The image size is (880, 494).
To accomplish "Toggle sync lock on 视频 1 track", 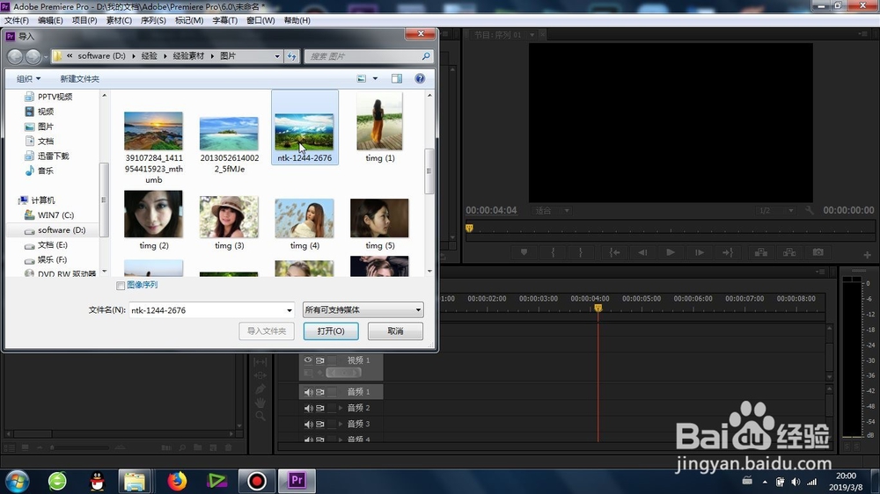I will 320,360.
